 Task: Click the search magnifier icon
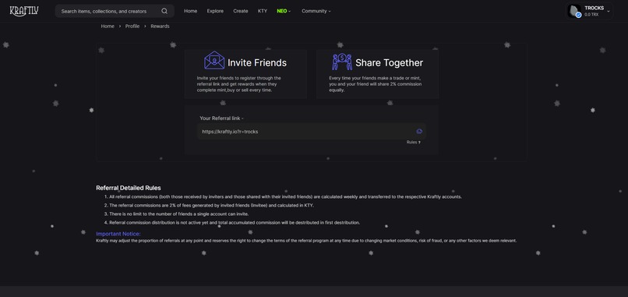tap(164, 11)
